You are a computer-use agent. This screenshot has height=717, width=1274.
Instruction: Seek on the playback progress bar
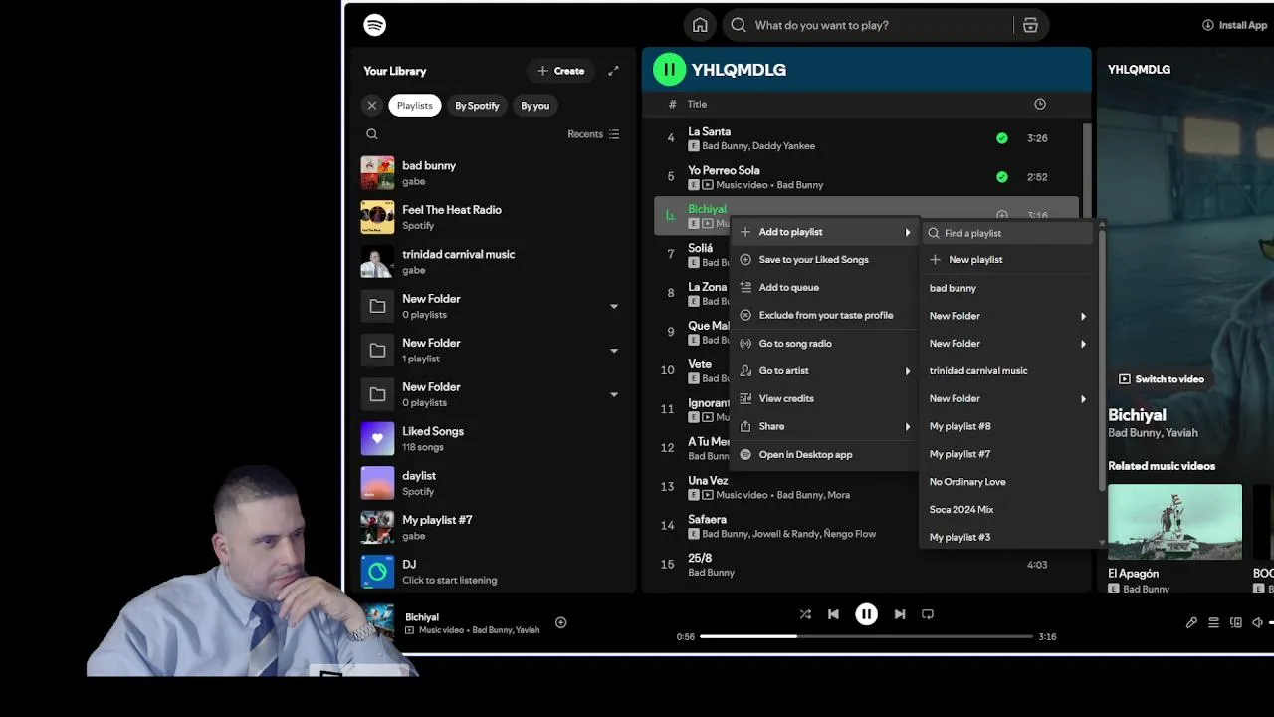866,636
